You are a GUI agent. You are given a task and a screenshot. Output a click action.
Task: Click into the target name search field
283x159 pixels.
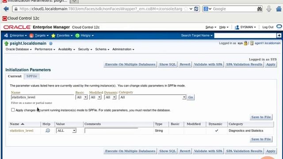pyautogui.click(x=245, y=35)
